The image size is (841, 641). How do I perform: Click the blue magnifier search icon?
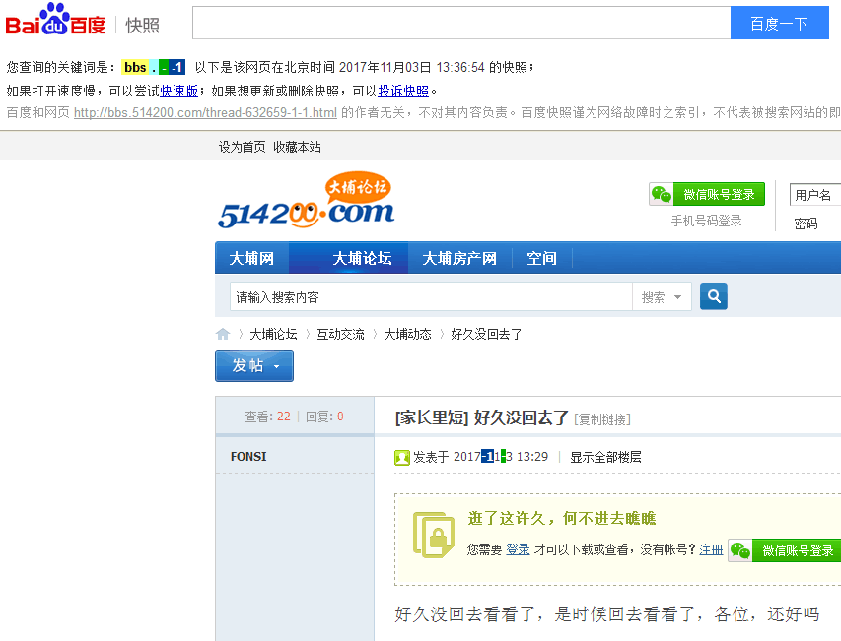713,296
